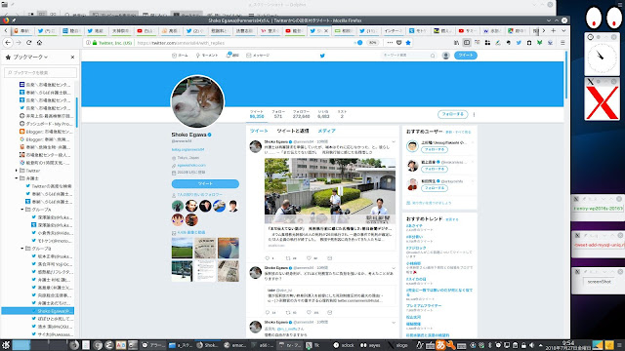This screenshot has height=351, width=625.
Task: Open the 通知 notifications nav item
Action: pos(232,56)
